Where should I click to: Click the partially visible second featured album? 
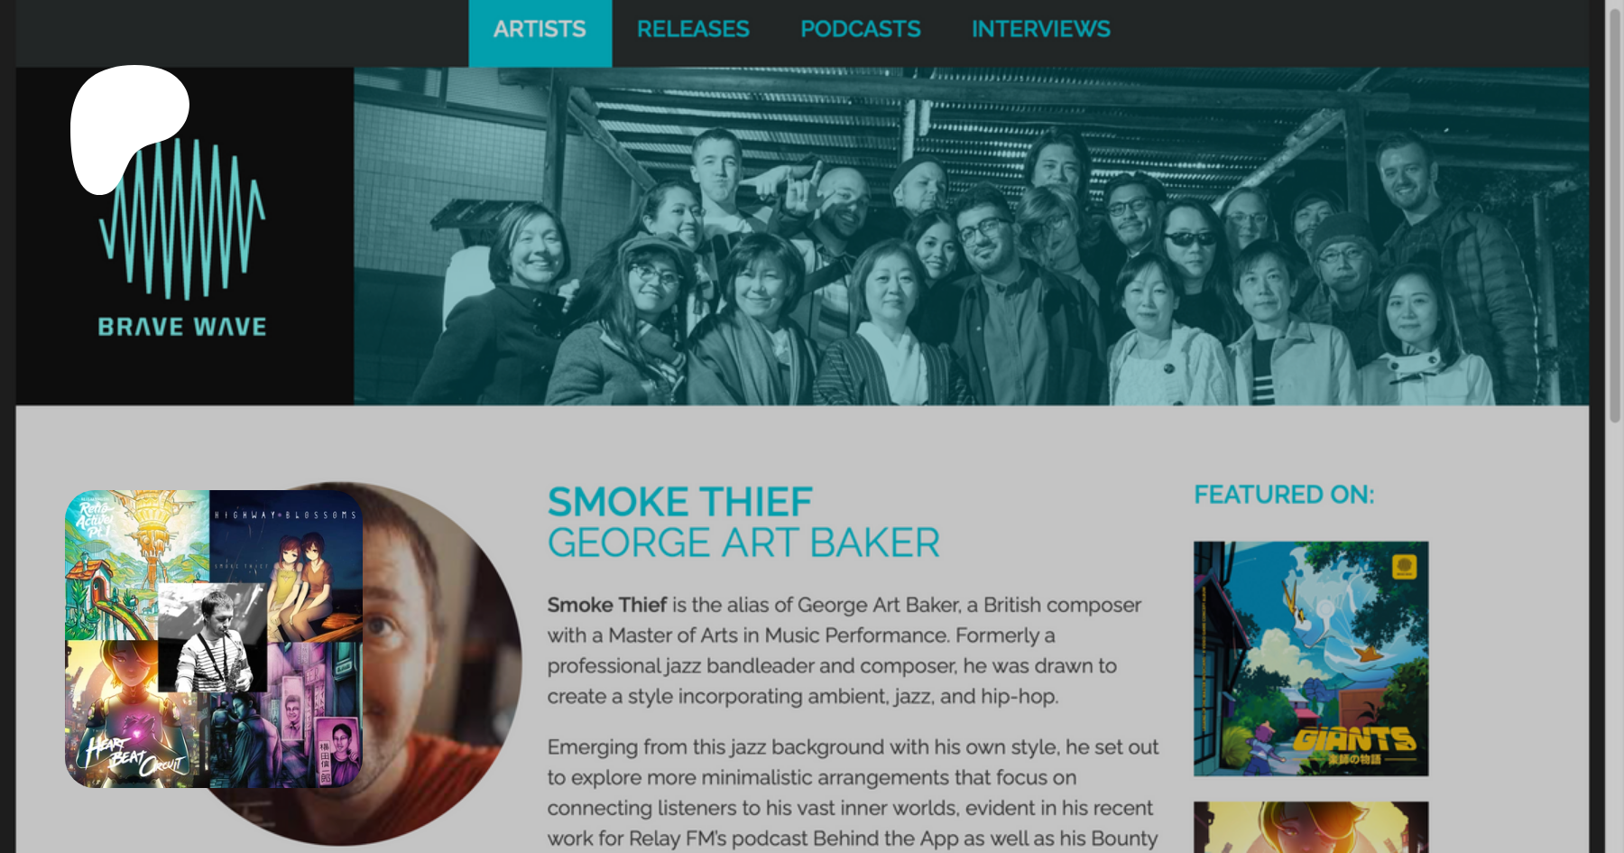(1311, 827)
